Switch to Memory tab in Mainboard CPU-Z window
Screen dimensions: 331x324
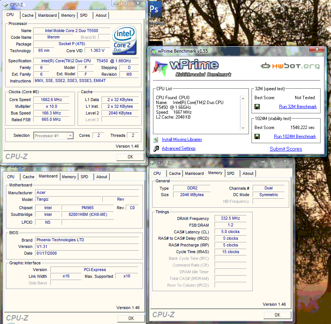coord(69,177)
